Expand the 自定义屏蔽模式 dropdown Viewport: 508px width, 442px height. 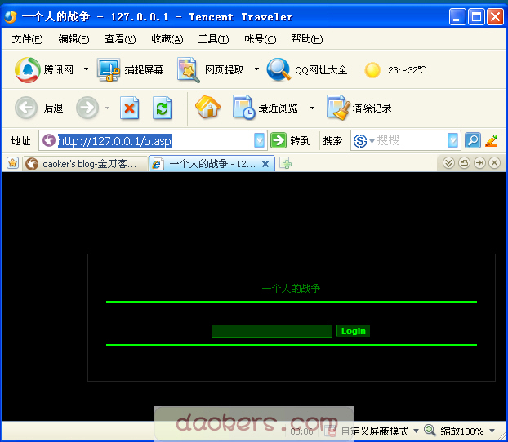click(x=416, y=431)
